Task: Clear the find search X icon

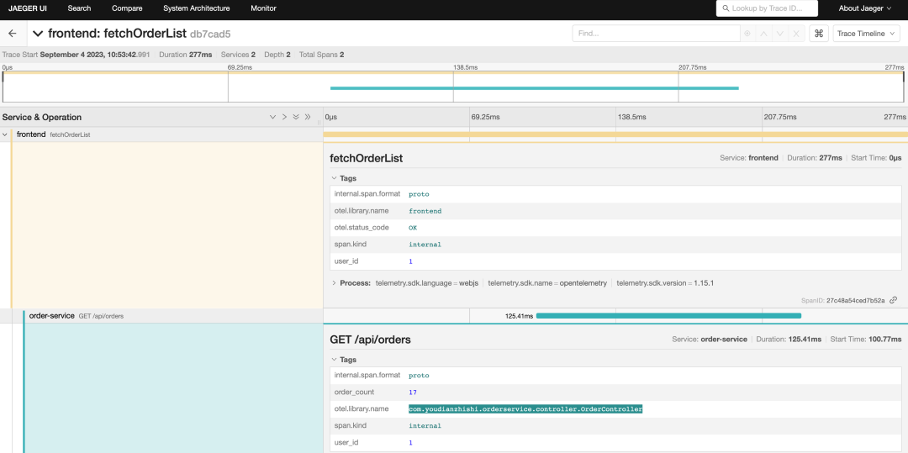Action: click(796, 34)
